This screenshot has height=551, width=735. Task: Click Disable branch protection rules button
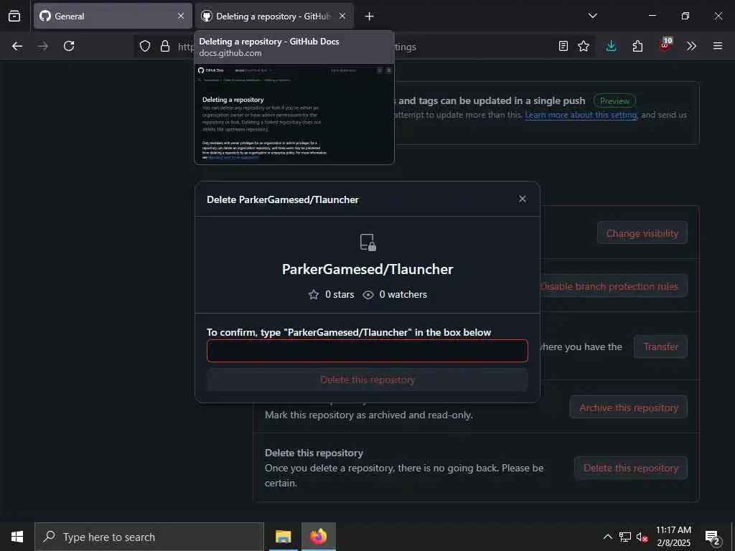click(x=613, y=286)
